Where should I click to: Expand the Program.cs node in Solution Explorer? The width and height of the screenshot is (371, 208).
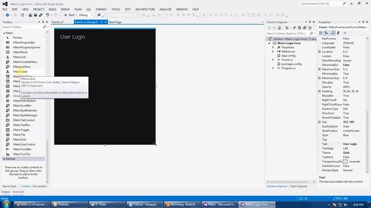point(273,68)
